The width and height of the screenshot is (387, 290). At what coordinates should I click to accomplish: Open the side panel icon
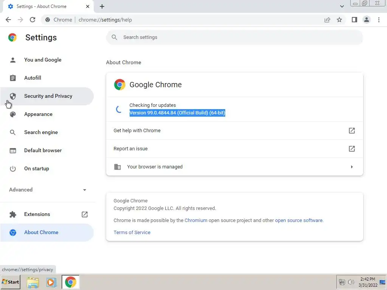point(354,20)
